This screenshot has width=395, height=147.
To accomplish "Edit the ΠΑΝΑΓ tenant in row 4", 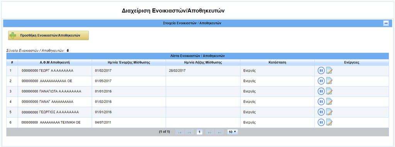I will 329,101.
